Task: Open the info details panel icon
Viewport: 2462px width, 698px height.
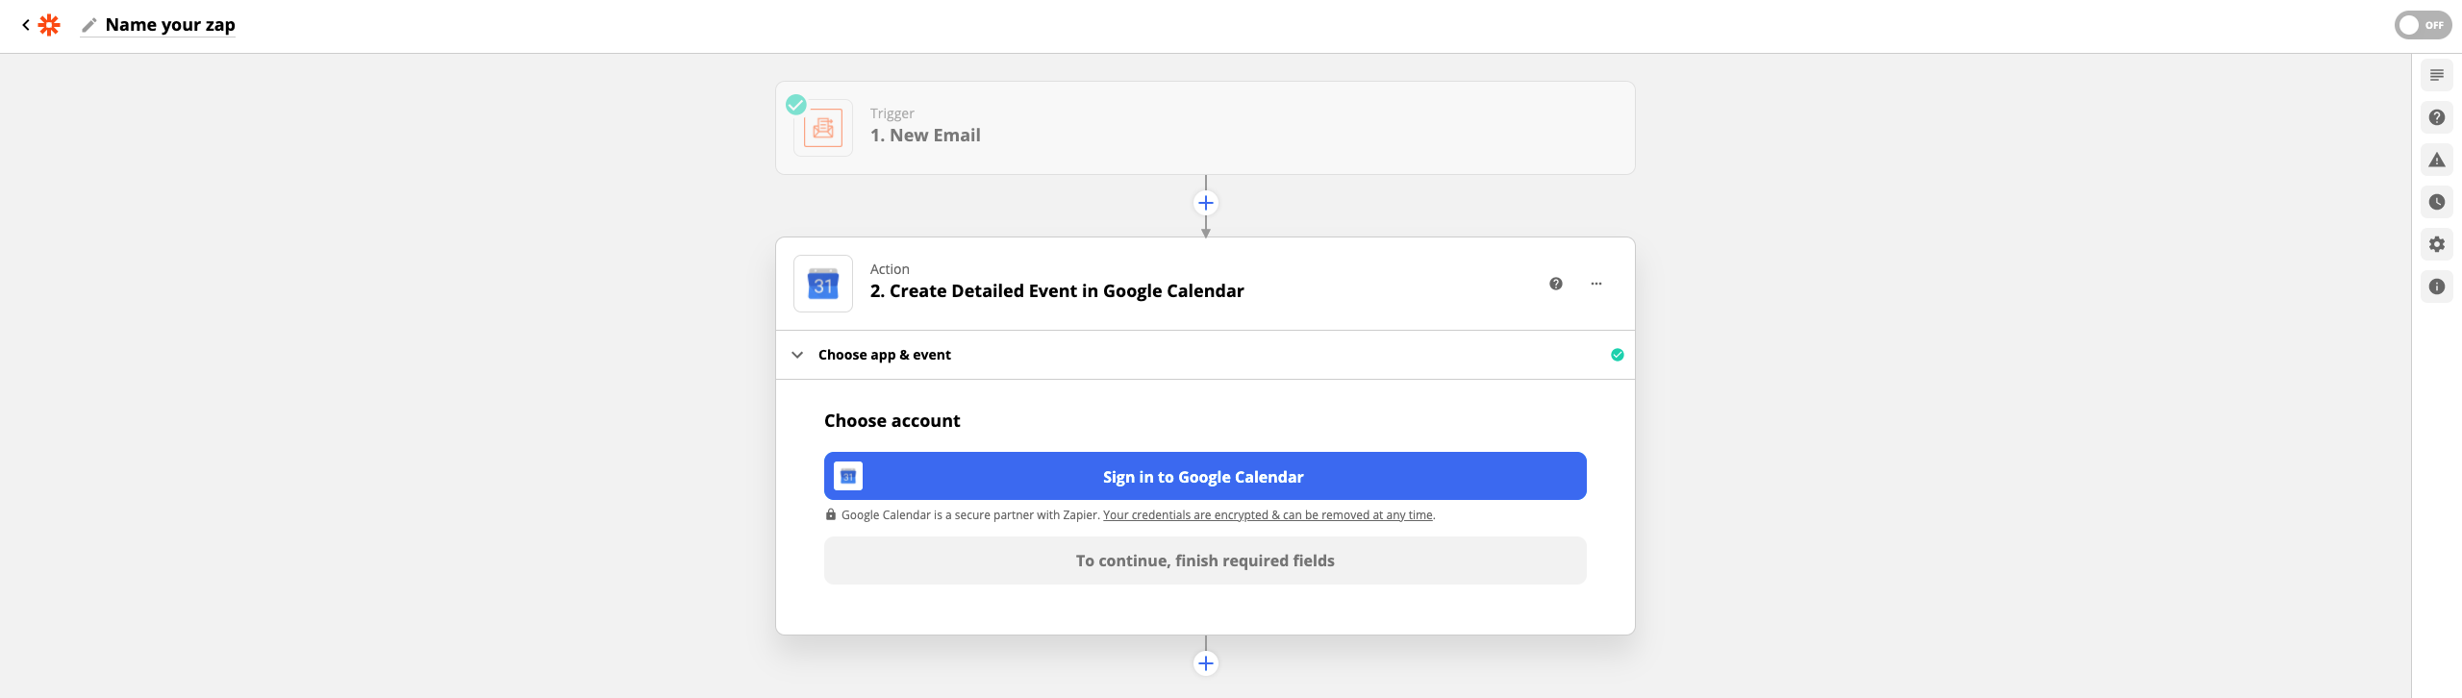Action: pyautogui.click(x=2436, y=287)
